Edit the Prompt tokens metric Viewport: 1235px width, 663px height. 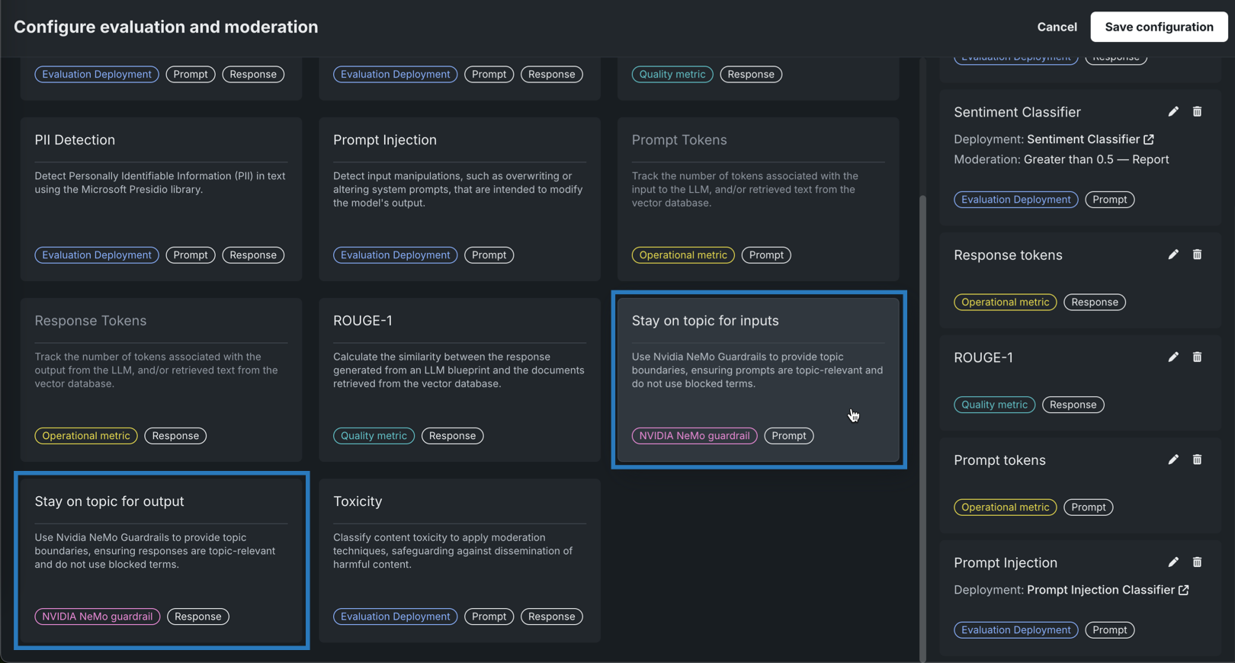click(x=1173, y=460)
